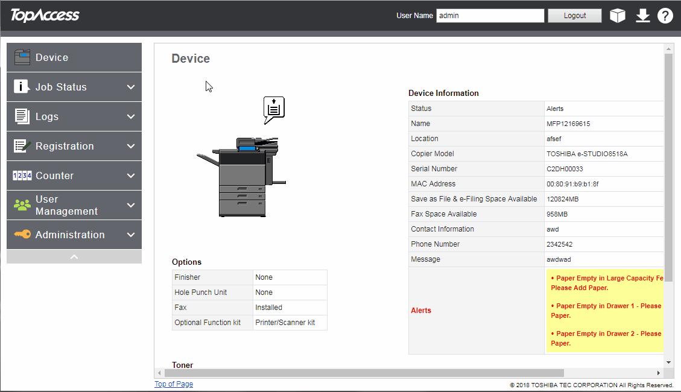681x392 pixels.
Task: Click the User Management people icon
Action: (22, 205)
